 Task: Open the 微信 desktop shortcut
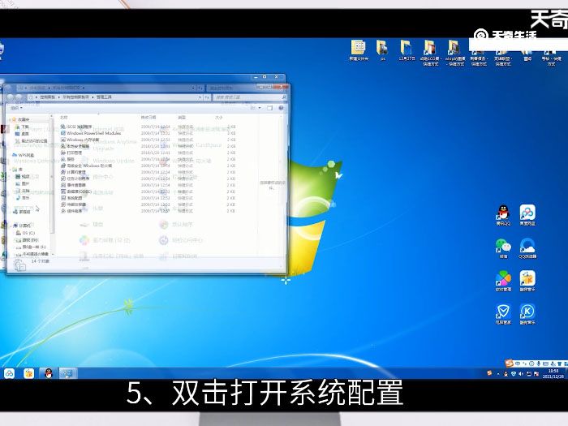coord(503,248)
